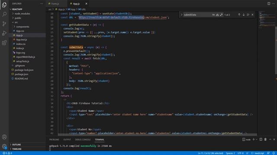Toggle match case in find
Viewport: 277px width, 155px height.
point(213,15)
